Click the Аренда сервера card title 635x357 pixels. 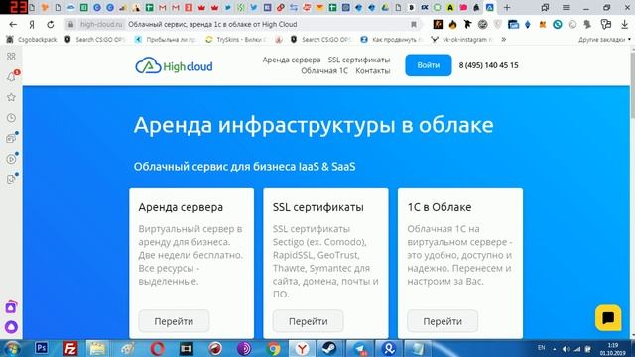coord(181,207)
